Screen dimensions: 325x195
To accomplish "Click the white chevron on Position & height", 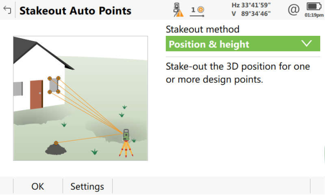I will pyautogui.click(x=306, y=44).
